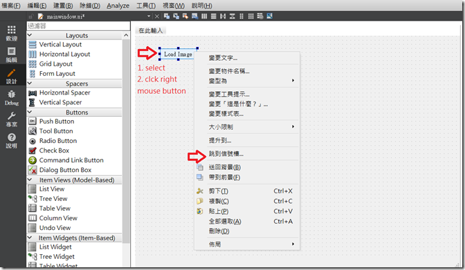
Task: Open the mainwindow.ui document dropdown
Action: [x=149, y=17]
